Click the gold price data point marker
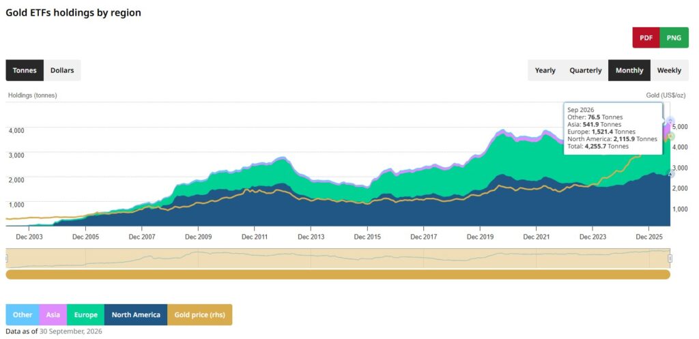Viewport: 699px width, 339px height. click(670, 136)
